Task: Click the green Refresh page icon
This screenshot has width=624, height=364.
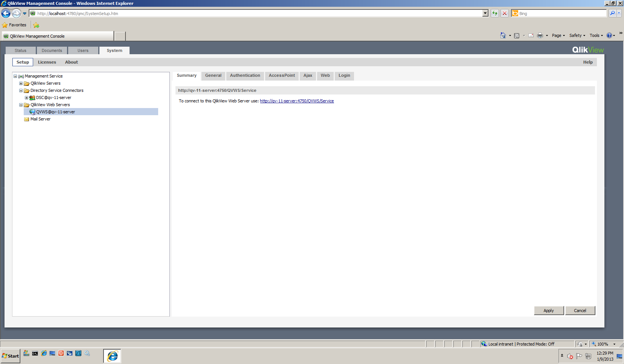Action: tap(495, 14)
